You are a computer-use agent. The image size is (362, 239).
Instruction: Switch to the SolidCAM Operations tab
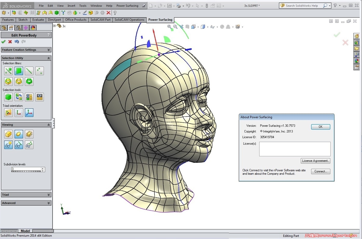tap(129, 20)
